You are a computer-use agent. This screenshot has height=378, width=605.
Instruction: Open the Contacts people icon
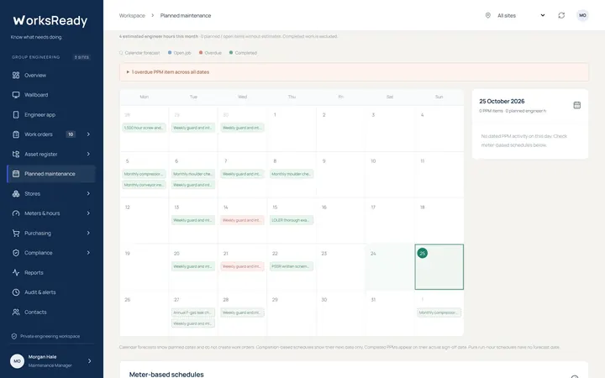tap(16, 312)
